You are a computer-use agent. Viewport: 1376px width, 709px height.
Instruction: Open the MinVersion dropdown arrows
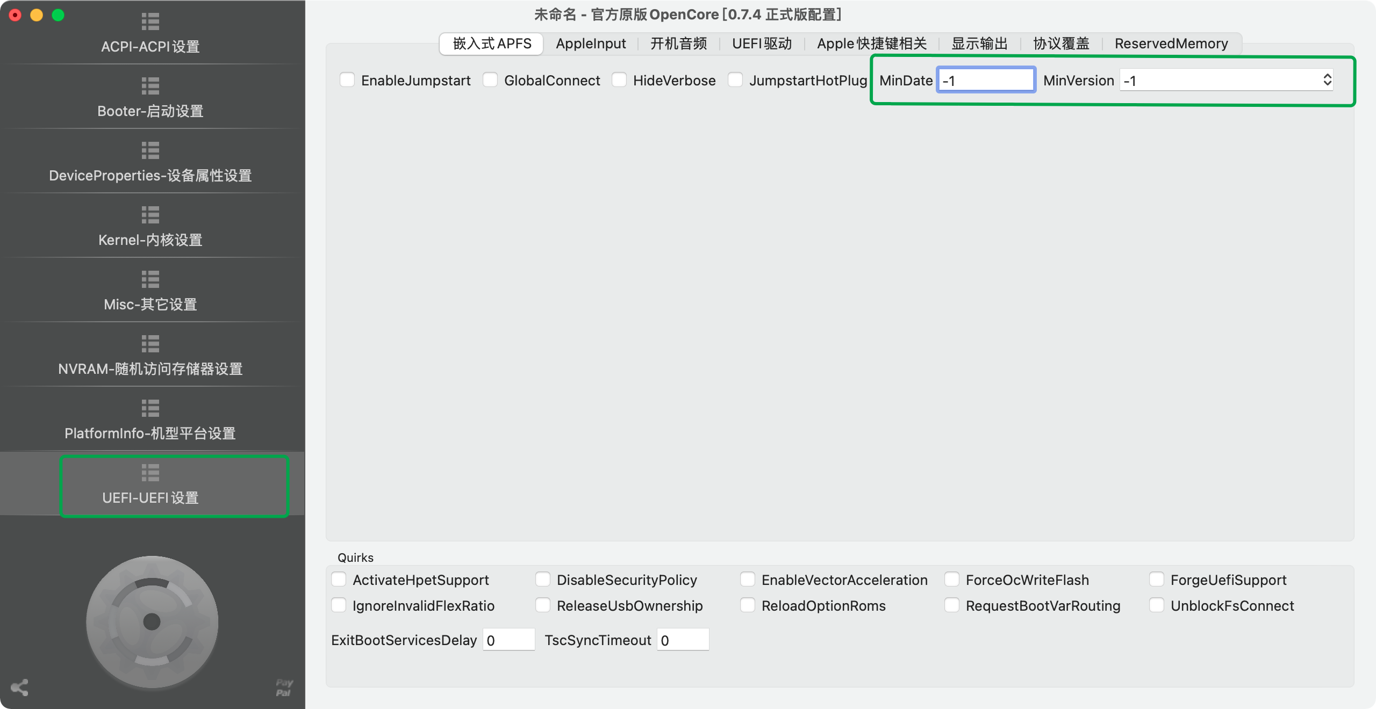[x=1327, y=80]
